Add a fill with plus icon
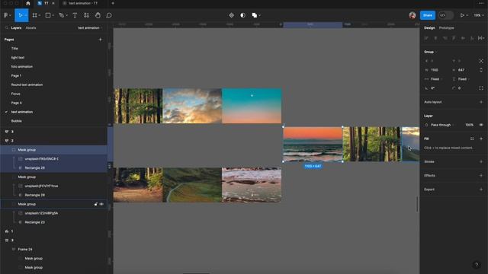 481,139
